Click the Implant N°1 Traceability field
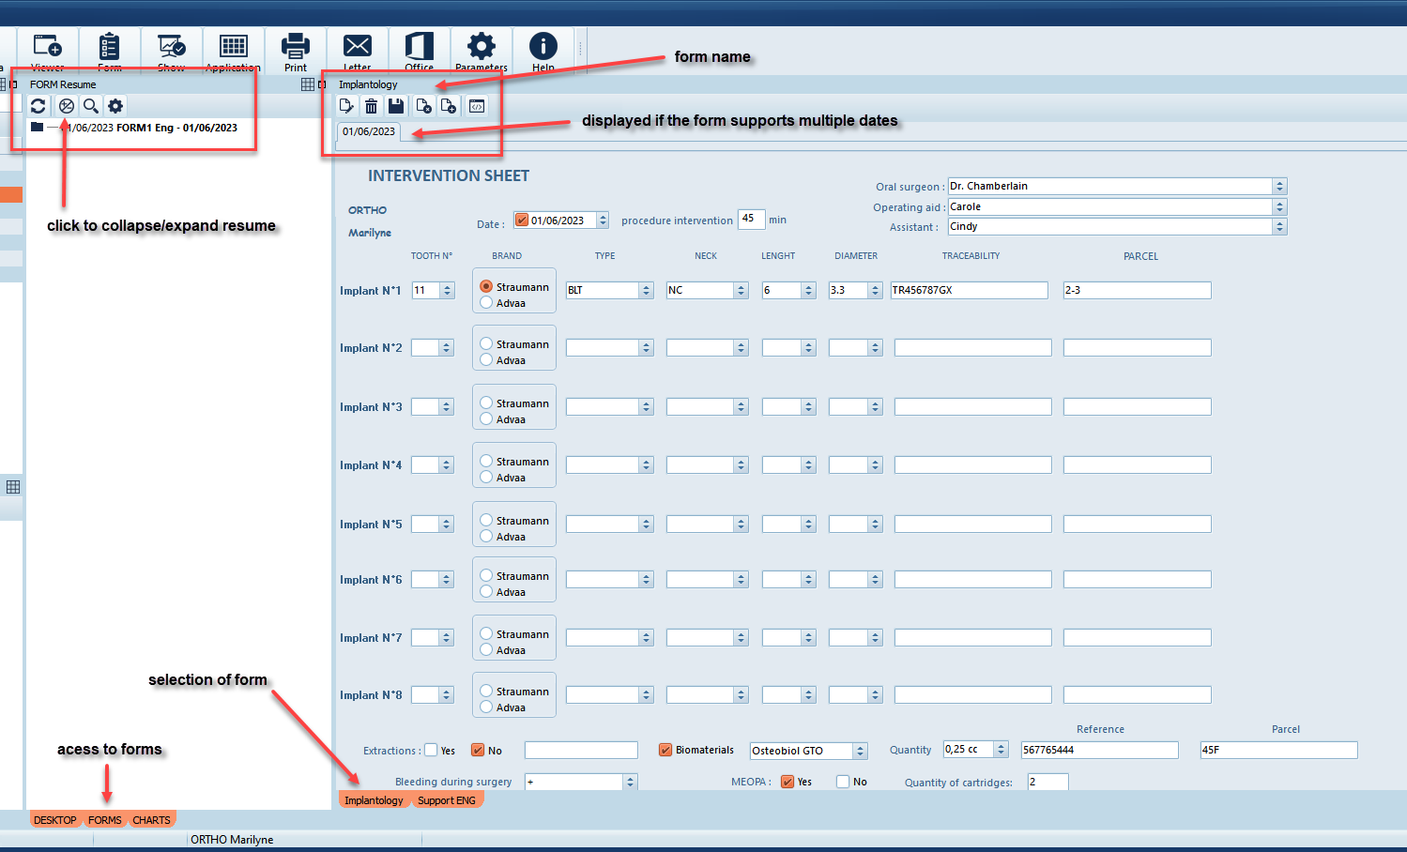The image size is (1407, 852). point(969,291)
